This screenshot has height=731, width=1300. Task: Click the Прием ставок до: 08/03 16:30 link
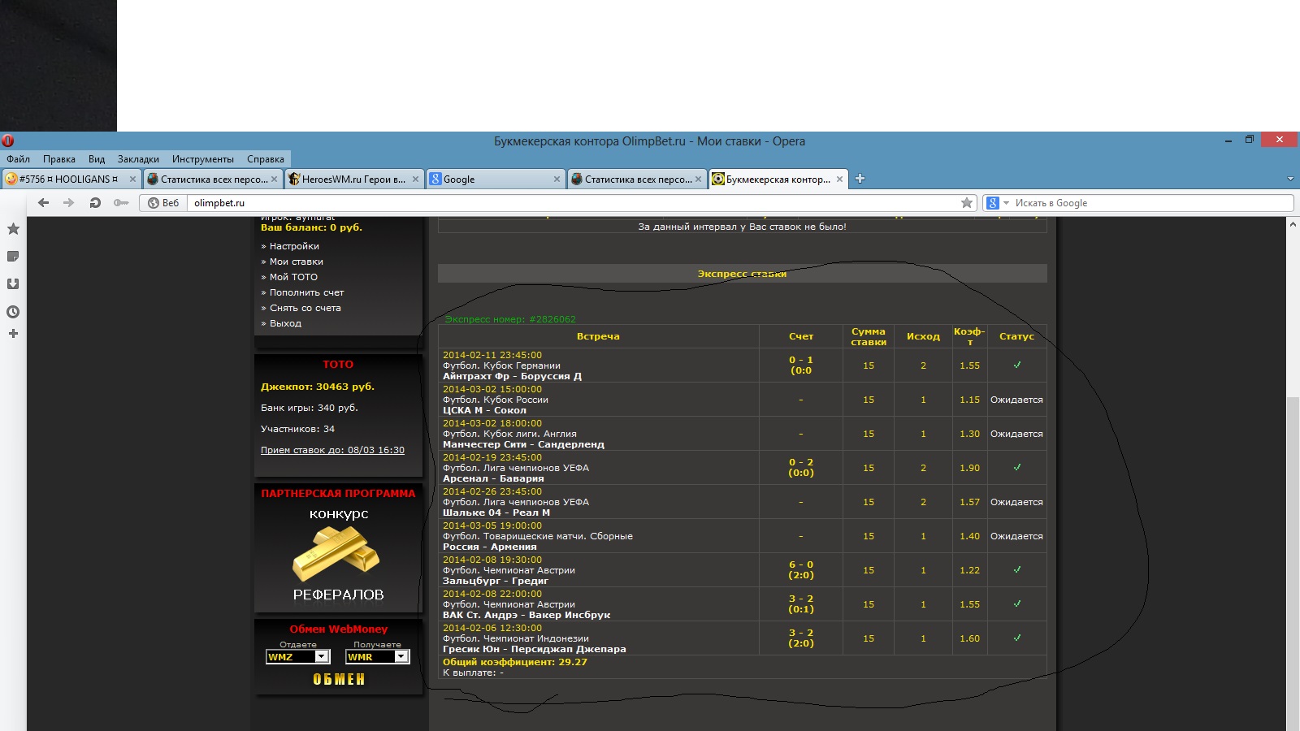(x=332, y=450)
